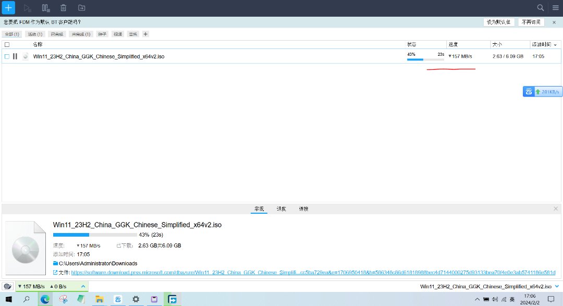Open Microsoft Edge from the taskbar
The width and height of the screenshot is (563, 306).
(x=45, y=299)
